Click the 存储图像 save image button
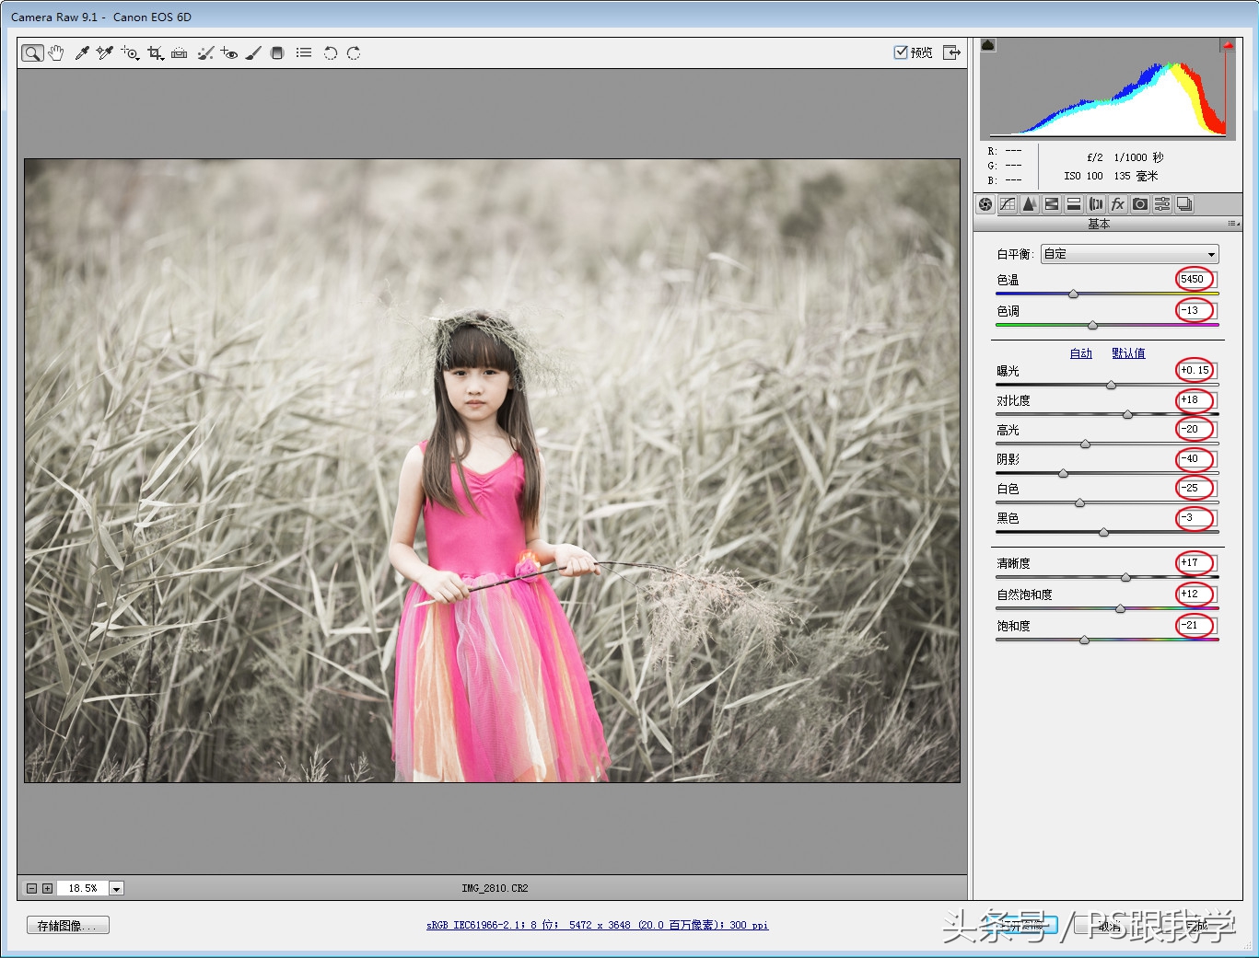Viewport: 1259px width, 958px height. coord(67,926)
